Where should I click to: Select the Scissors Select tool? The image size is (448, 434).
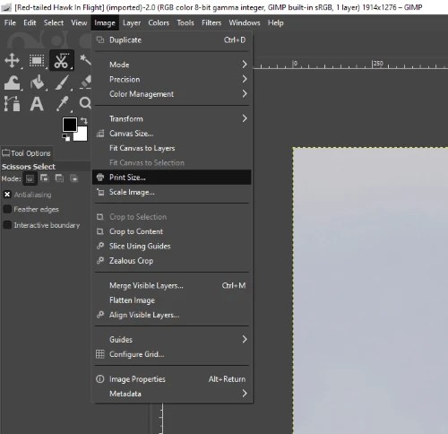62,60
